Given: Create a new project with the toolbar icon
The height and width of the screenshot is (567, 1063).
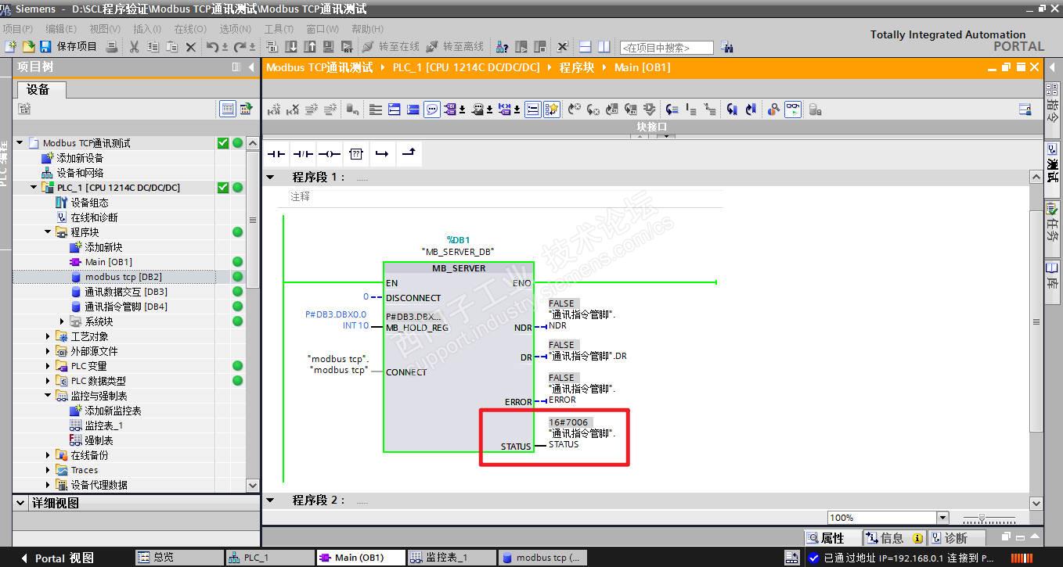Looking at the screenshot, I should pos(10,47).
